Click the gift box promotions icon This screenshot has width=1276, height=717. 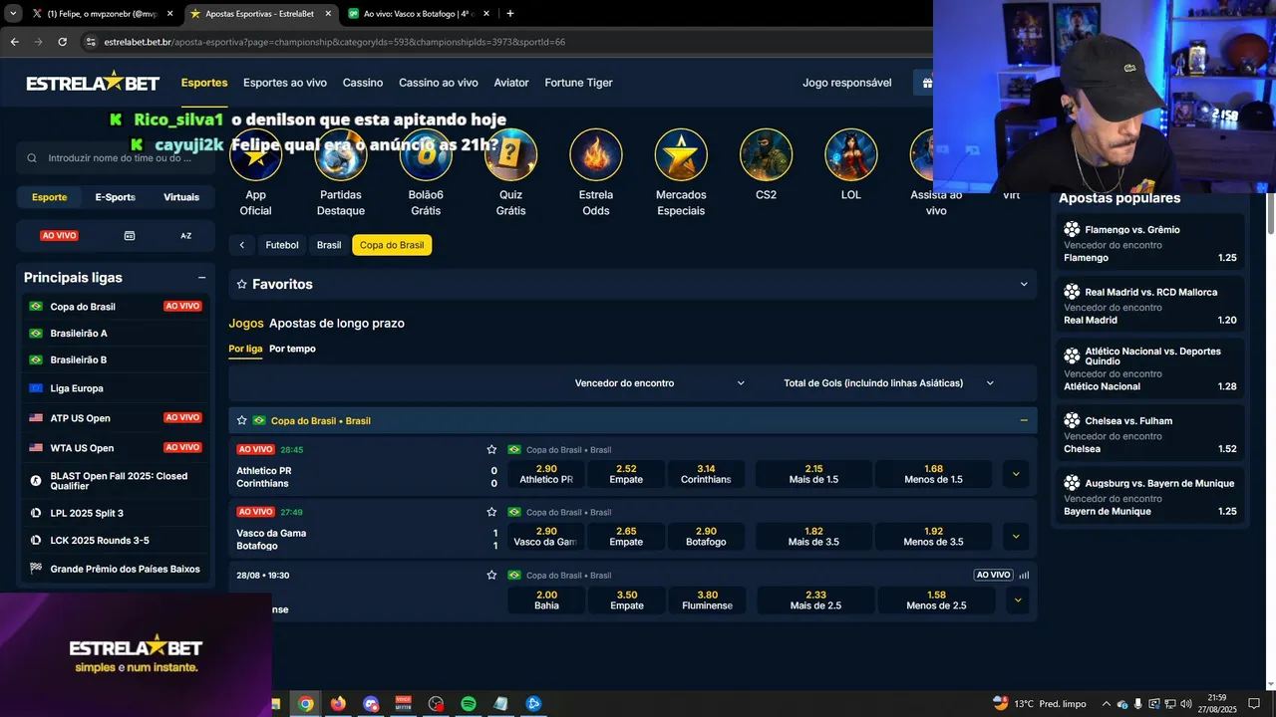(x=927, y=83)
